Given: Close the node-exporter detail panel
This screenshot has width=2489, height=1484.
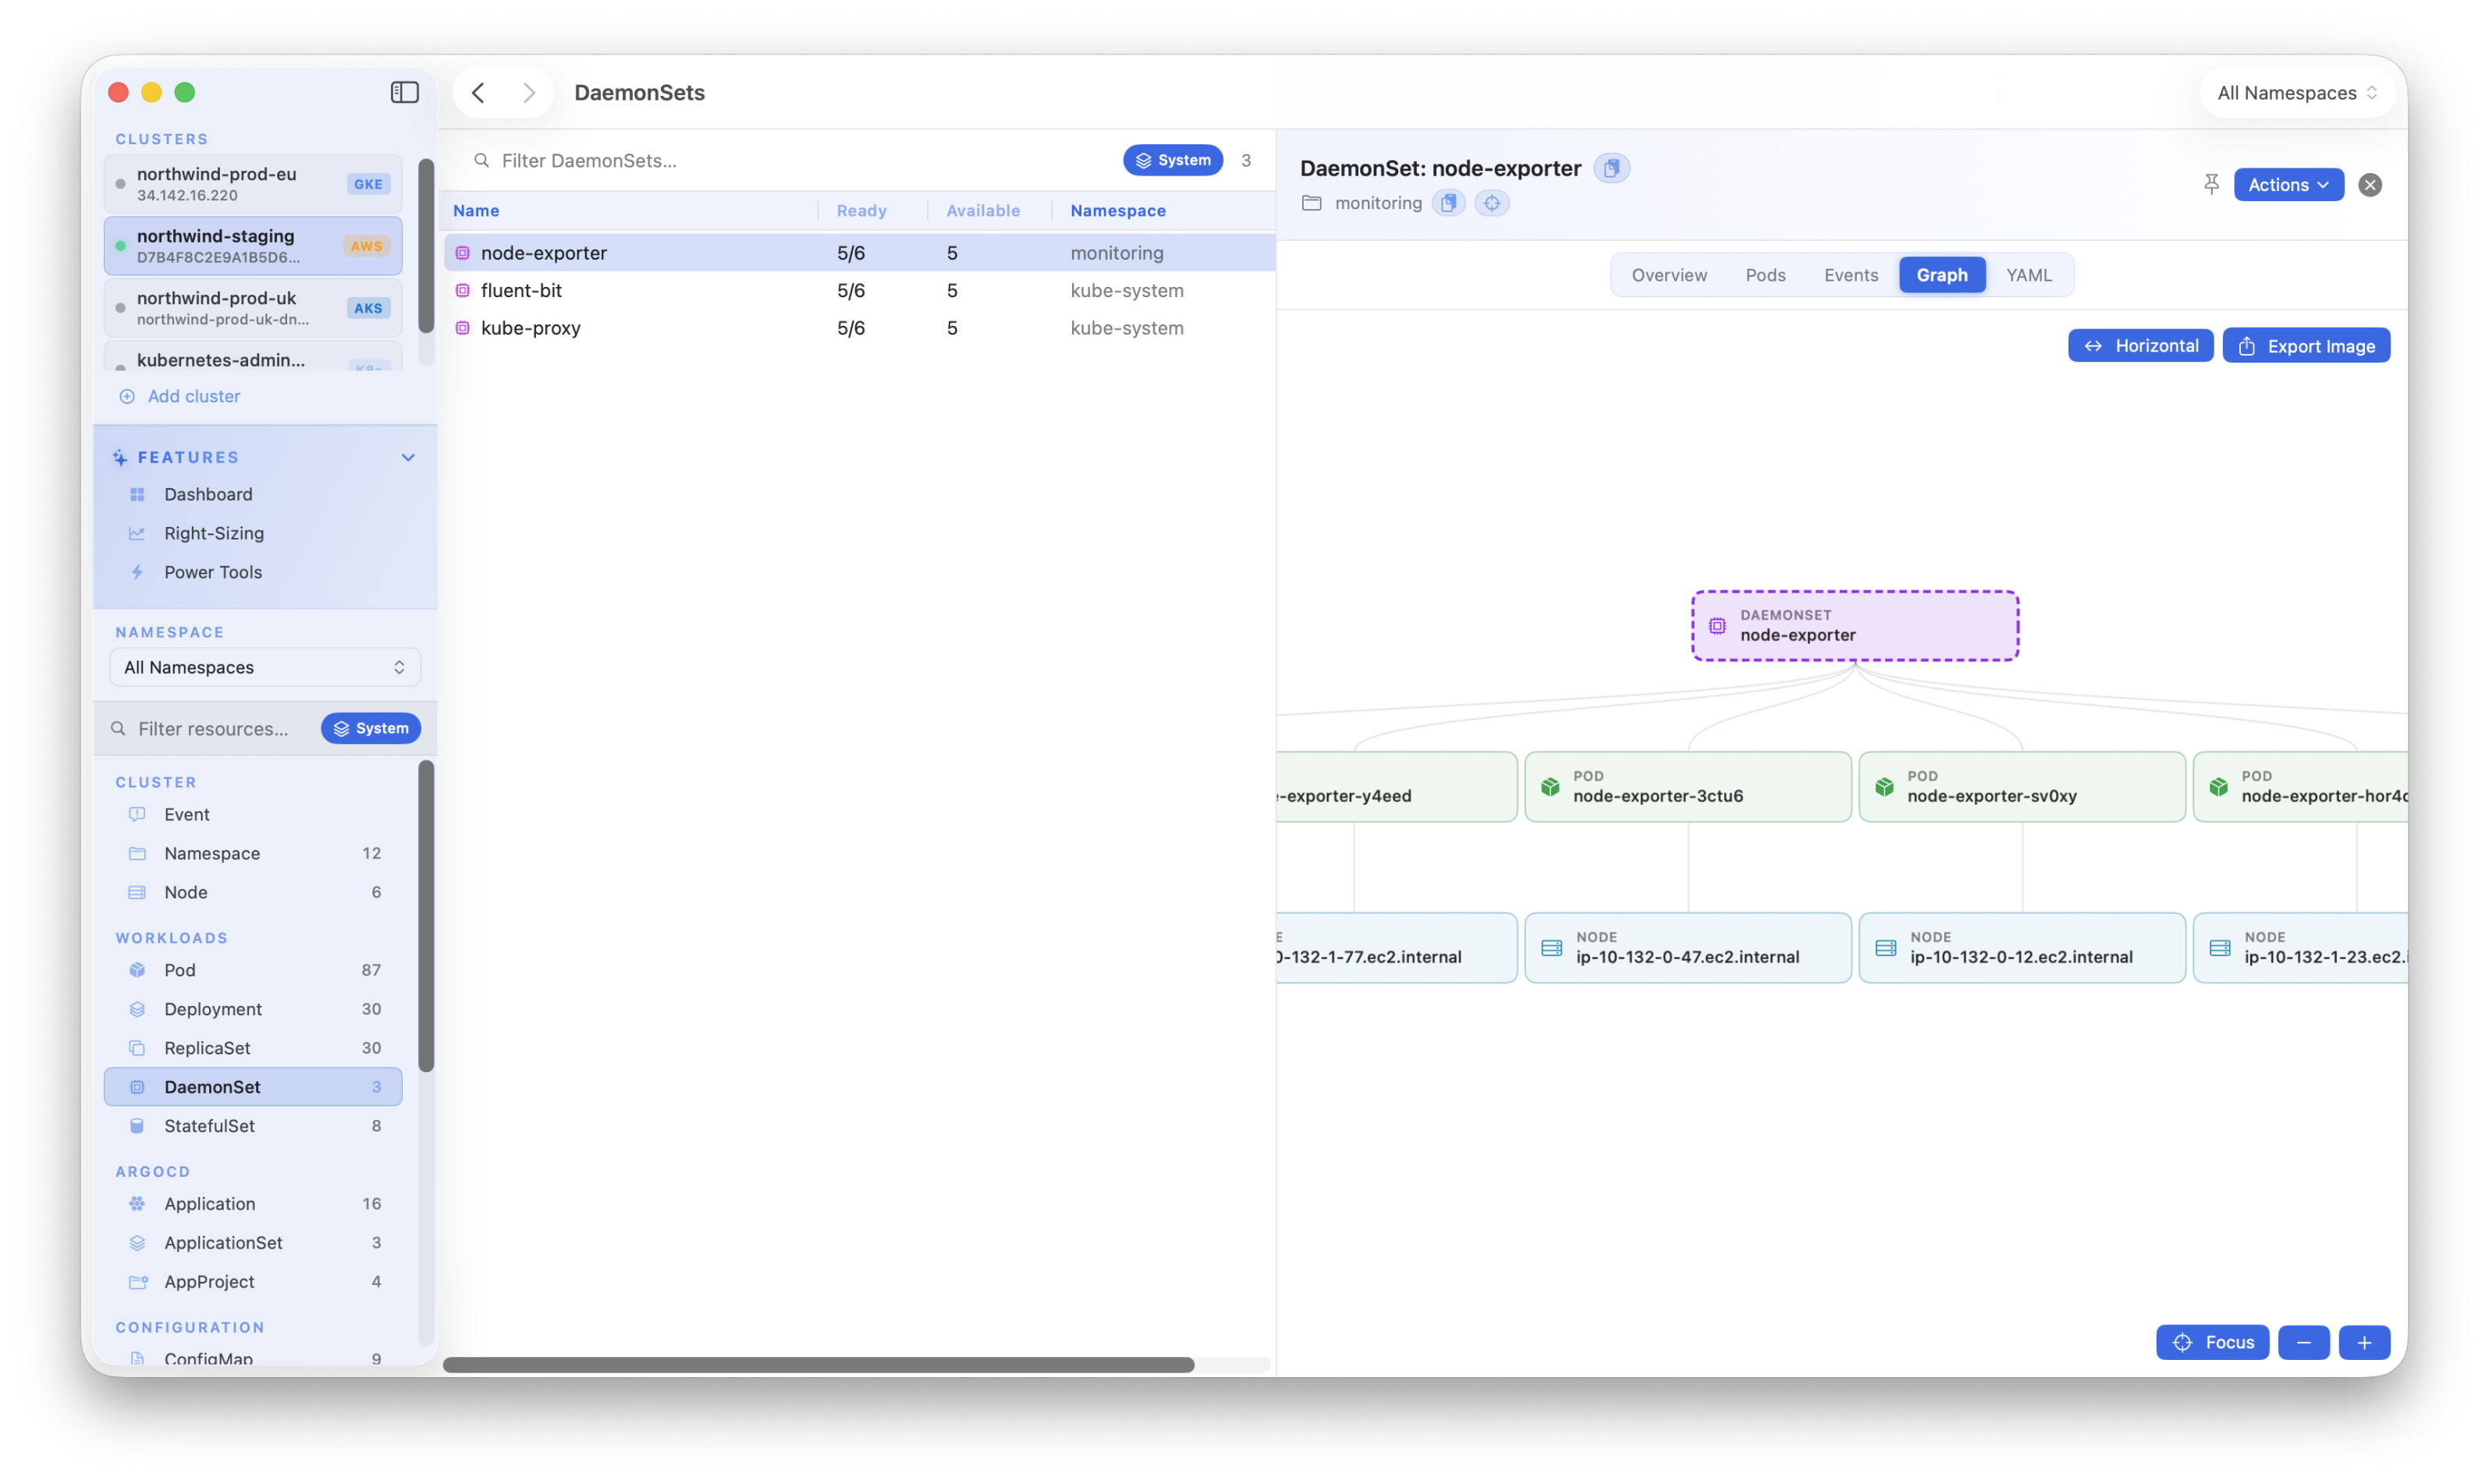Looking at the screenshot, I should click(x=2369, y=185).
